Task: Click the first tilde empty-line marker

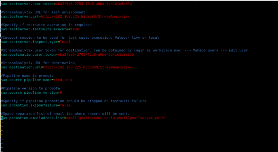Action: point(2,122)
